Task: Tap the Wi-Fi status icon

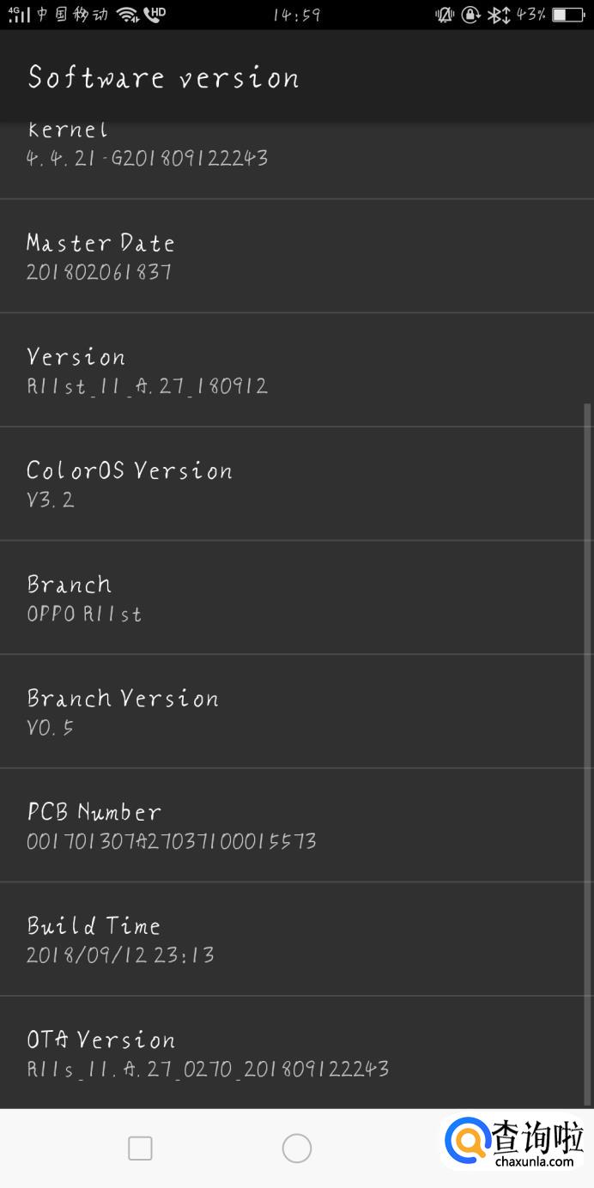Action: pyautogui.click(x=127, y=15)
